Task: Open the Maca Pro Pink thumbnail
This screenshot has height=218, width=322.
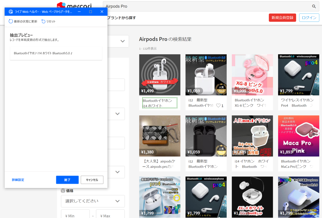Action: pyautogui.click(x=299, y=136)
